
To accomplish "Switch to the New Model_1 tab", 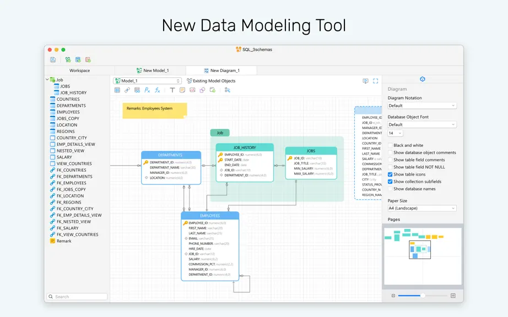I will click(153, 70).
